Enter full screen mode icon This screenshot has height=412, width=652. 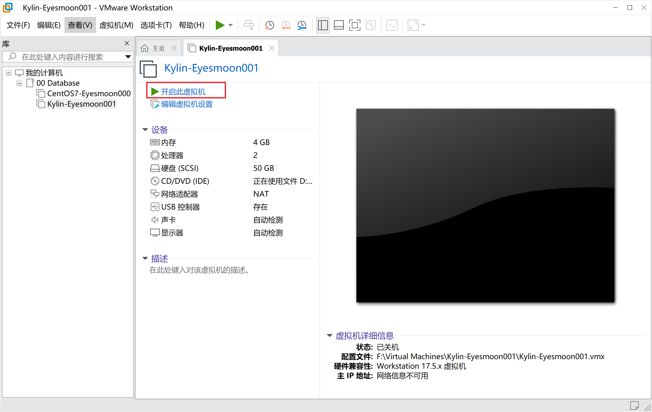(355, 25)
